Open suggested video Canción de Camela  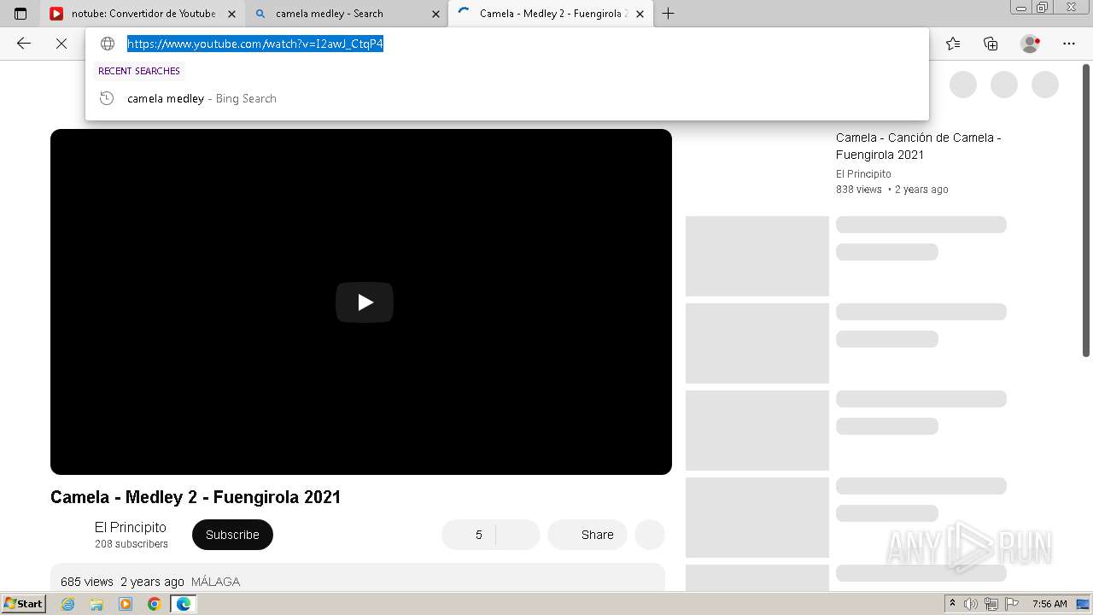click(919, 146)
